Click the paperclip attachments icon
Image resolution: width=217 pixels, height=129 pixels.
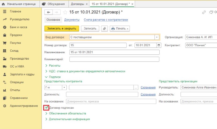tap(104, 29)
